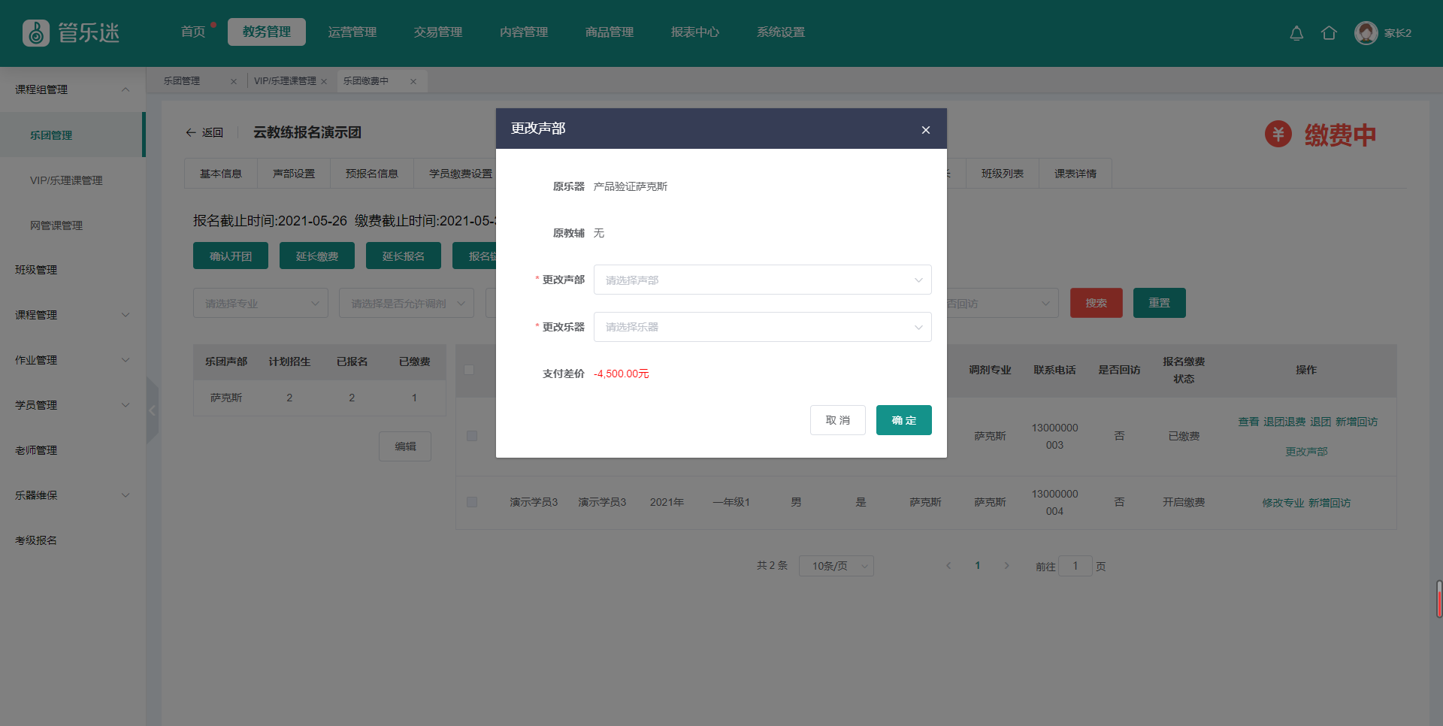The height and width of the screenshot is (726, 1443).
Task: Open the 更改声部 dropdown
Action: (762, 280)
